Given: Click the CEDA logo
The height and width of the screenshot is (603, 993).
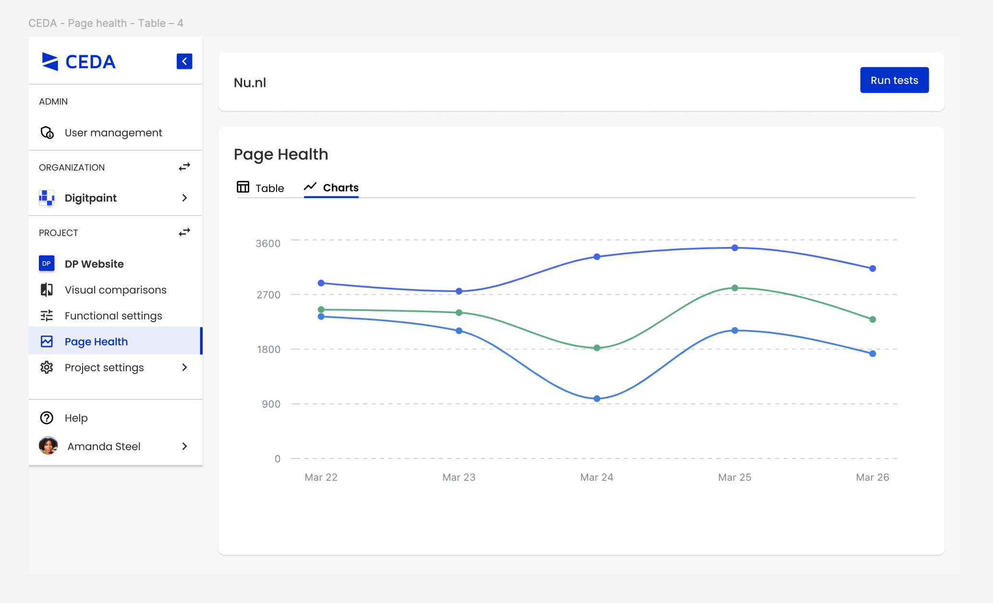Looking at the screenshot, I should (79, 62).
